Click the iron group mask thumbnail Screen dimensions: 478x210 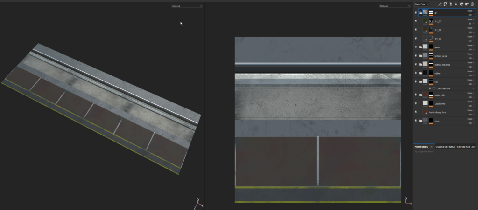coord(431,81)
